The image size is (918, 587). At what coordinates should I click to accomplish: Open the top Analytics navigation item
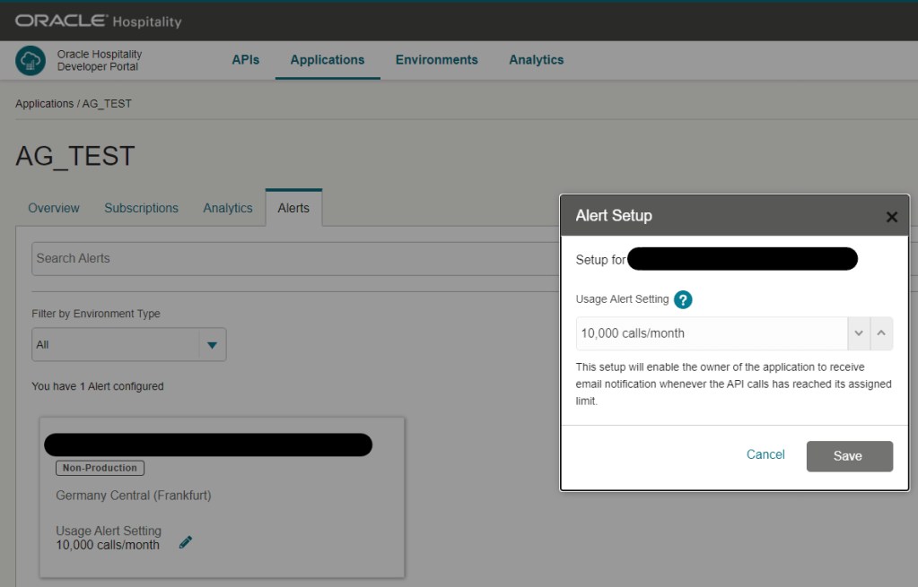tap(537, 60)
